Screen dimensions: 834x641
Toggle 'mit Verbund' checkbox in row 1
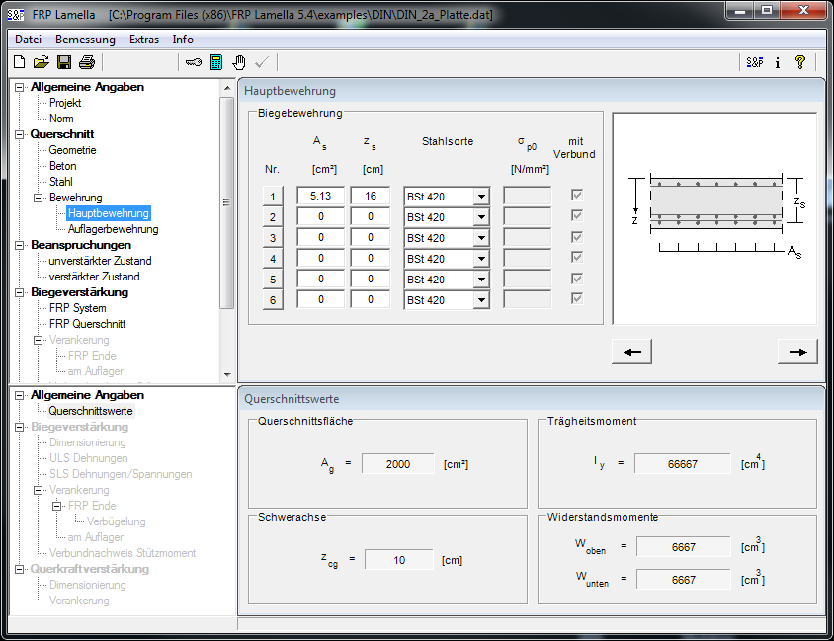click(577, 196)
